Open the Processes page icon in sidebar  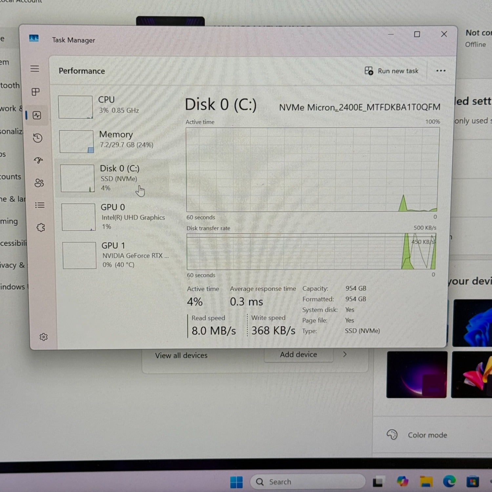[x=35, y=92]
